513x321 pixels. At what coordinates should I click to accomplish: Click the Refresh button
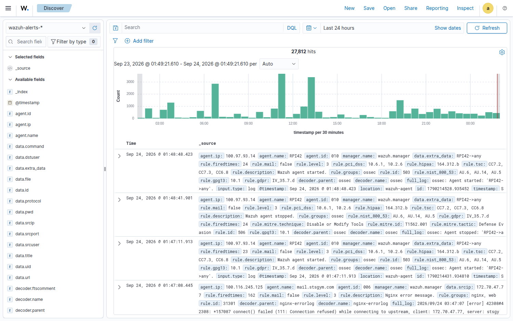(x=487, y=28)
